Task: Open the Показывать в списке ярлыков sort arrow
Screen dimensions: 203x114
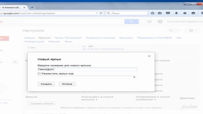Action: point(96,100)
